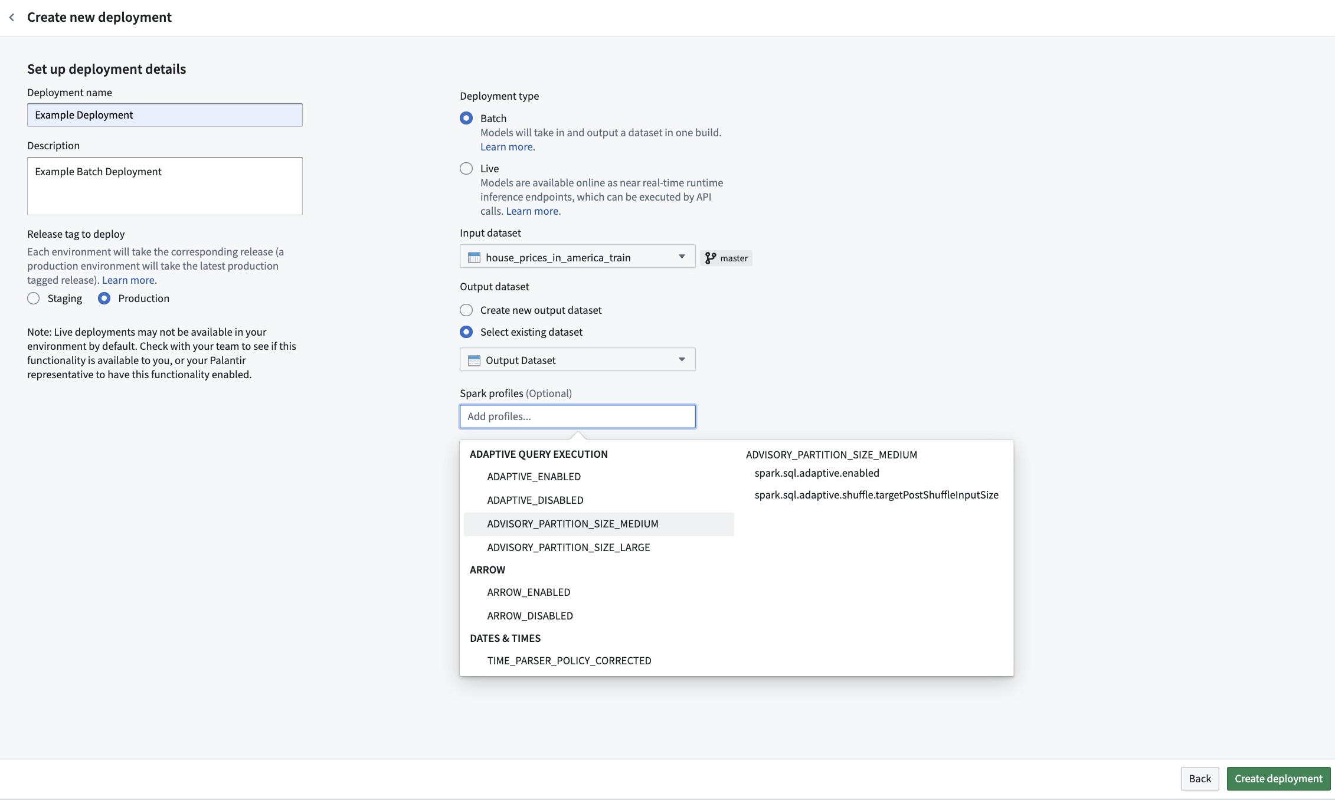
Task: Click the master branch tag
Action: coord(726,258)
